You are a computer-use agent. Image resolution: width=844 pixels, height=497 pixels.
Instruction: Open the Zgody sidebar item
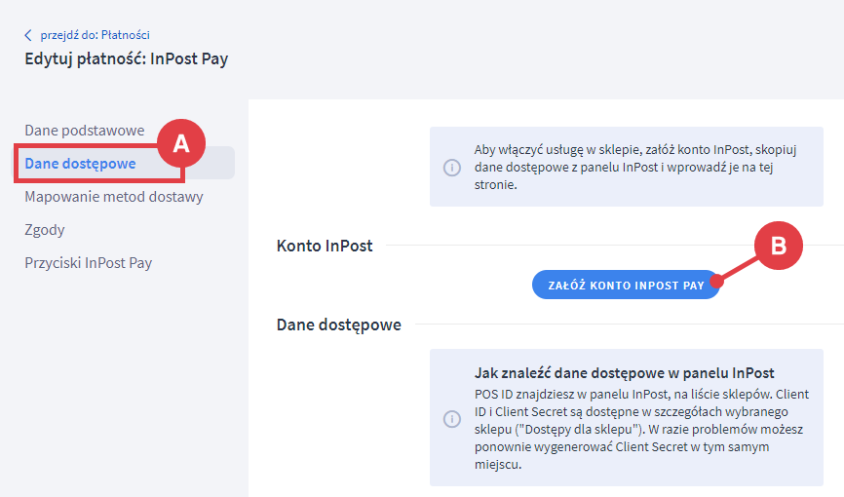pos(45,230)
